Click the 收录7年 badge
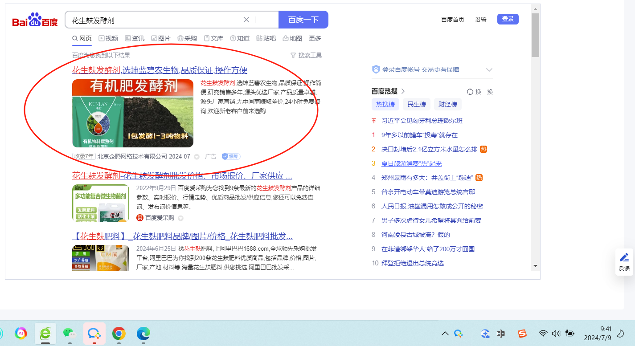The width and height of the screenshot is (635, 346). click(x=84, y=157)
